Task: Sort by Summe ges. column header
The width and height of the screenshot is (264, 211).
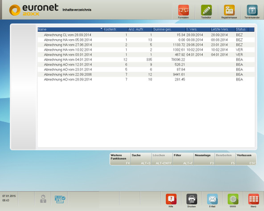Action: (169, 29)
